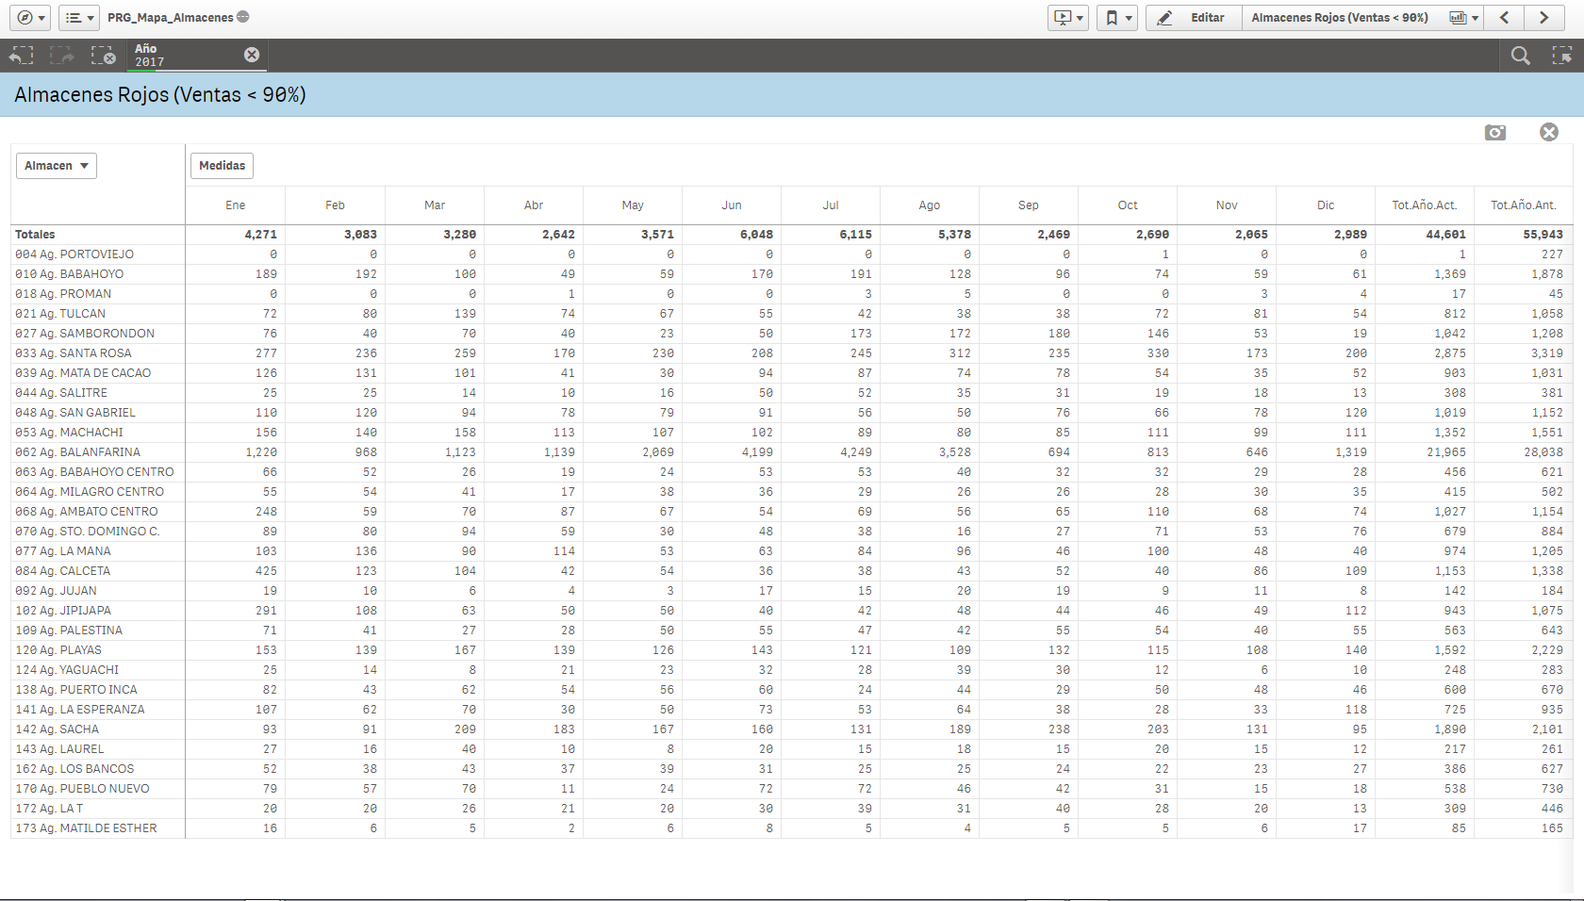This screenshot has height=901, width=1584.
Task: Click the total value 44,601
Action: click(1445, 235)
